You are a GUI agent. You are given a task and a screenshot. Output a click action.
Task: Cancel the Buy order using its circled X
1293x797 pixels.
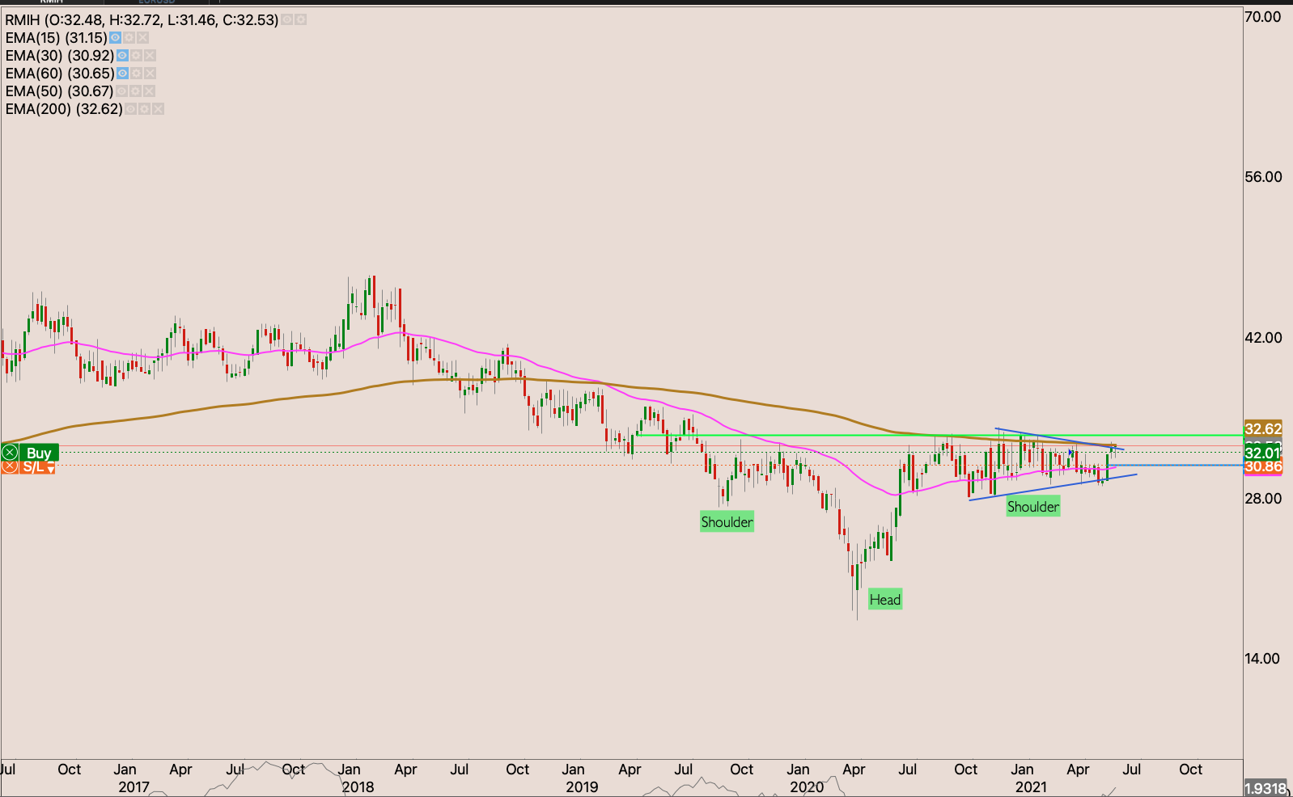point(10,453)
